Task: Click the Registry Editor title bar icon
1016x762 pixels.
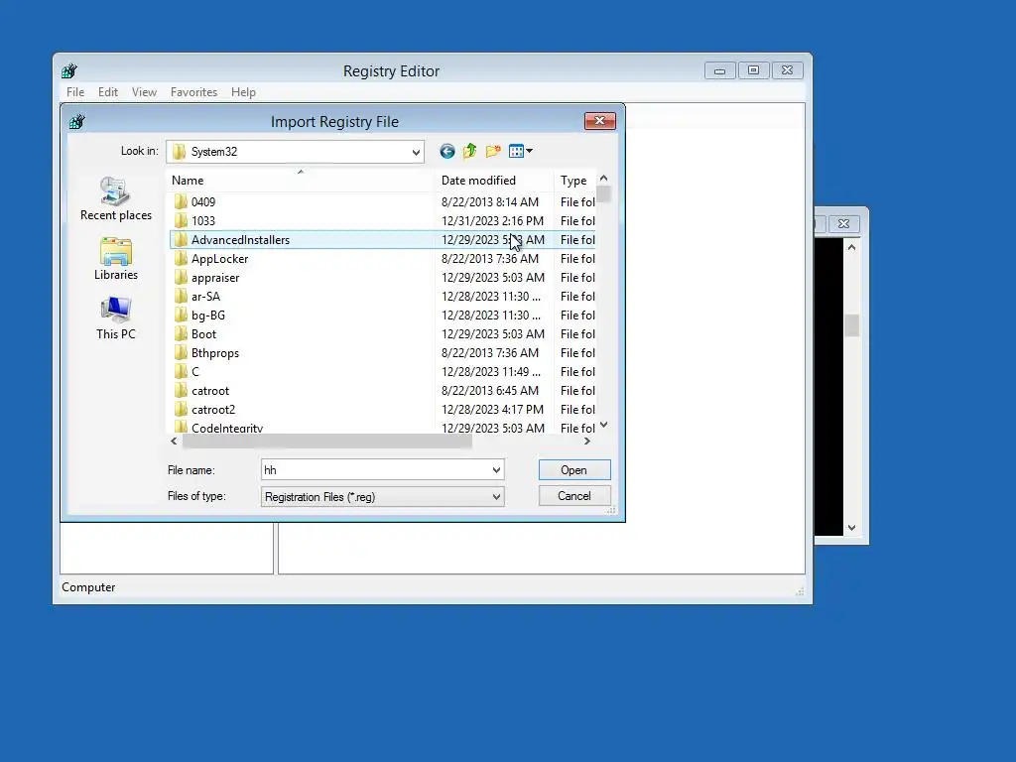Action: tap(69, 70)
